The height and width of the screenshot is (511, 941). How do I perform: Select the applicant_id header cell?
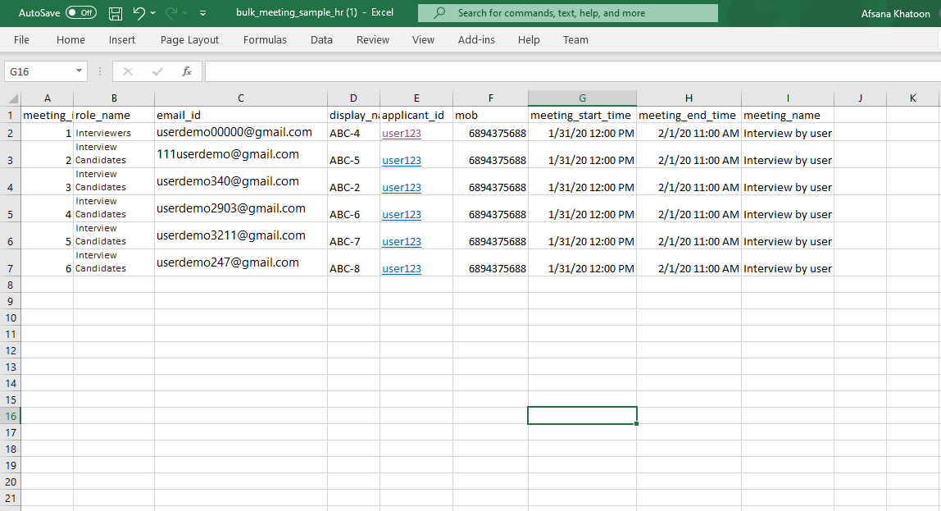[x=416, y=116]
